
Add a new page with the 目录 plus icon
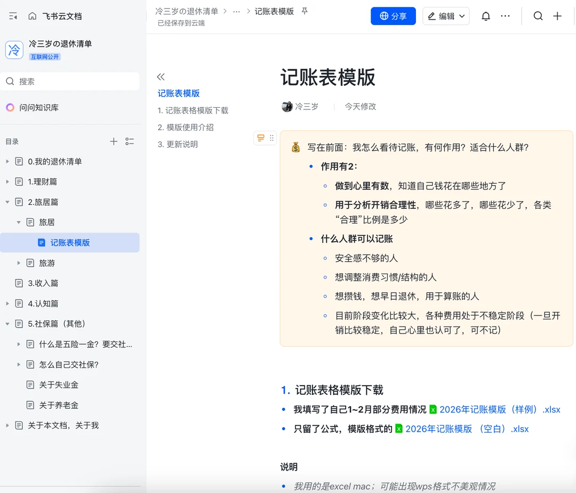tap(114, 141)
